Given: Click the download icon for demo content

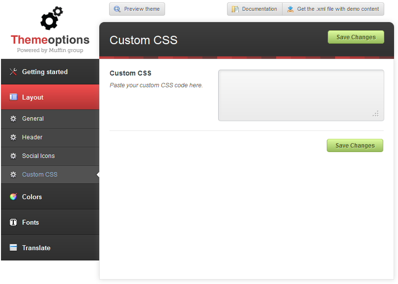Looking at the screenshot, I should pos(290,9).
